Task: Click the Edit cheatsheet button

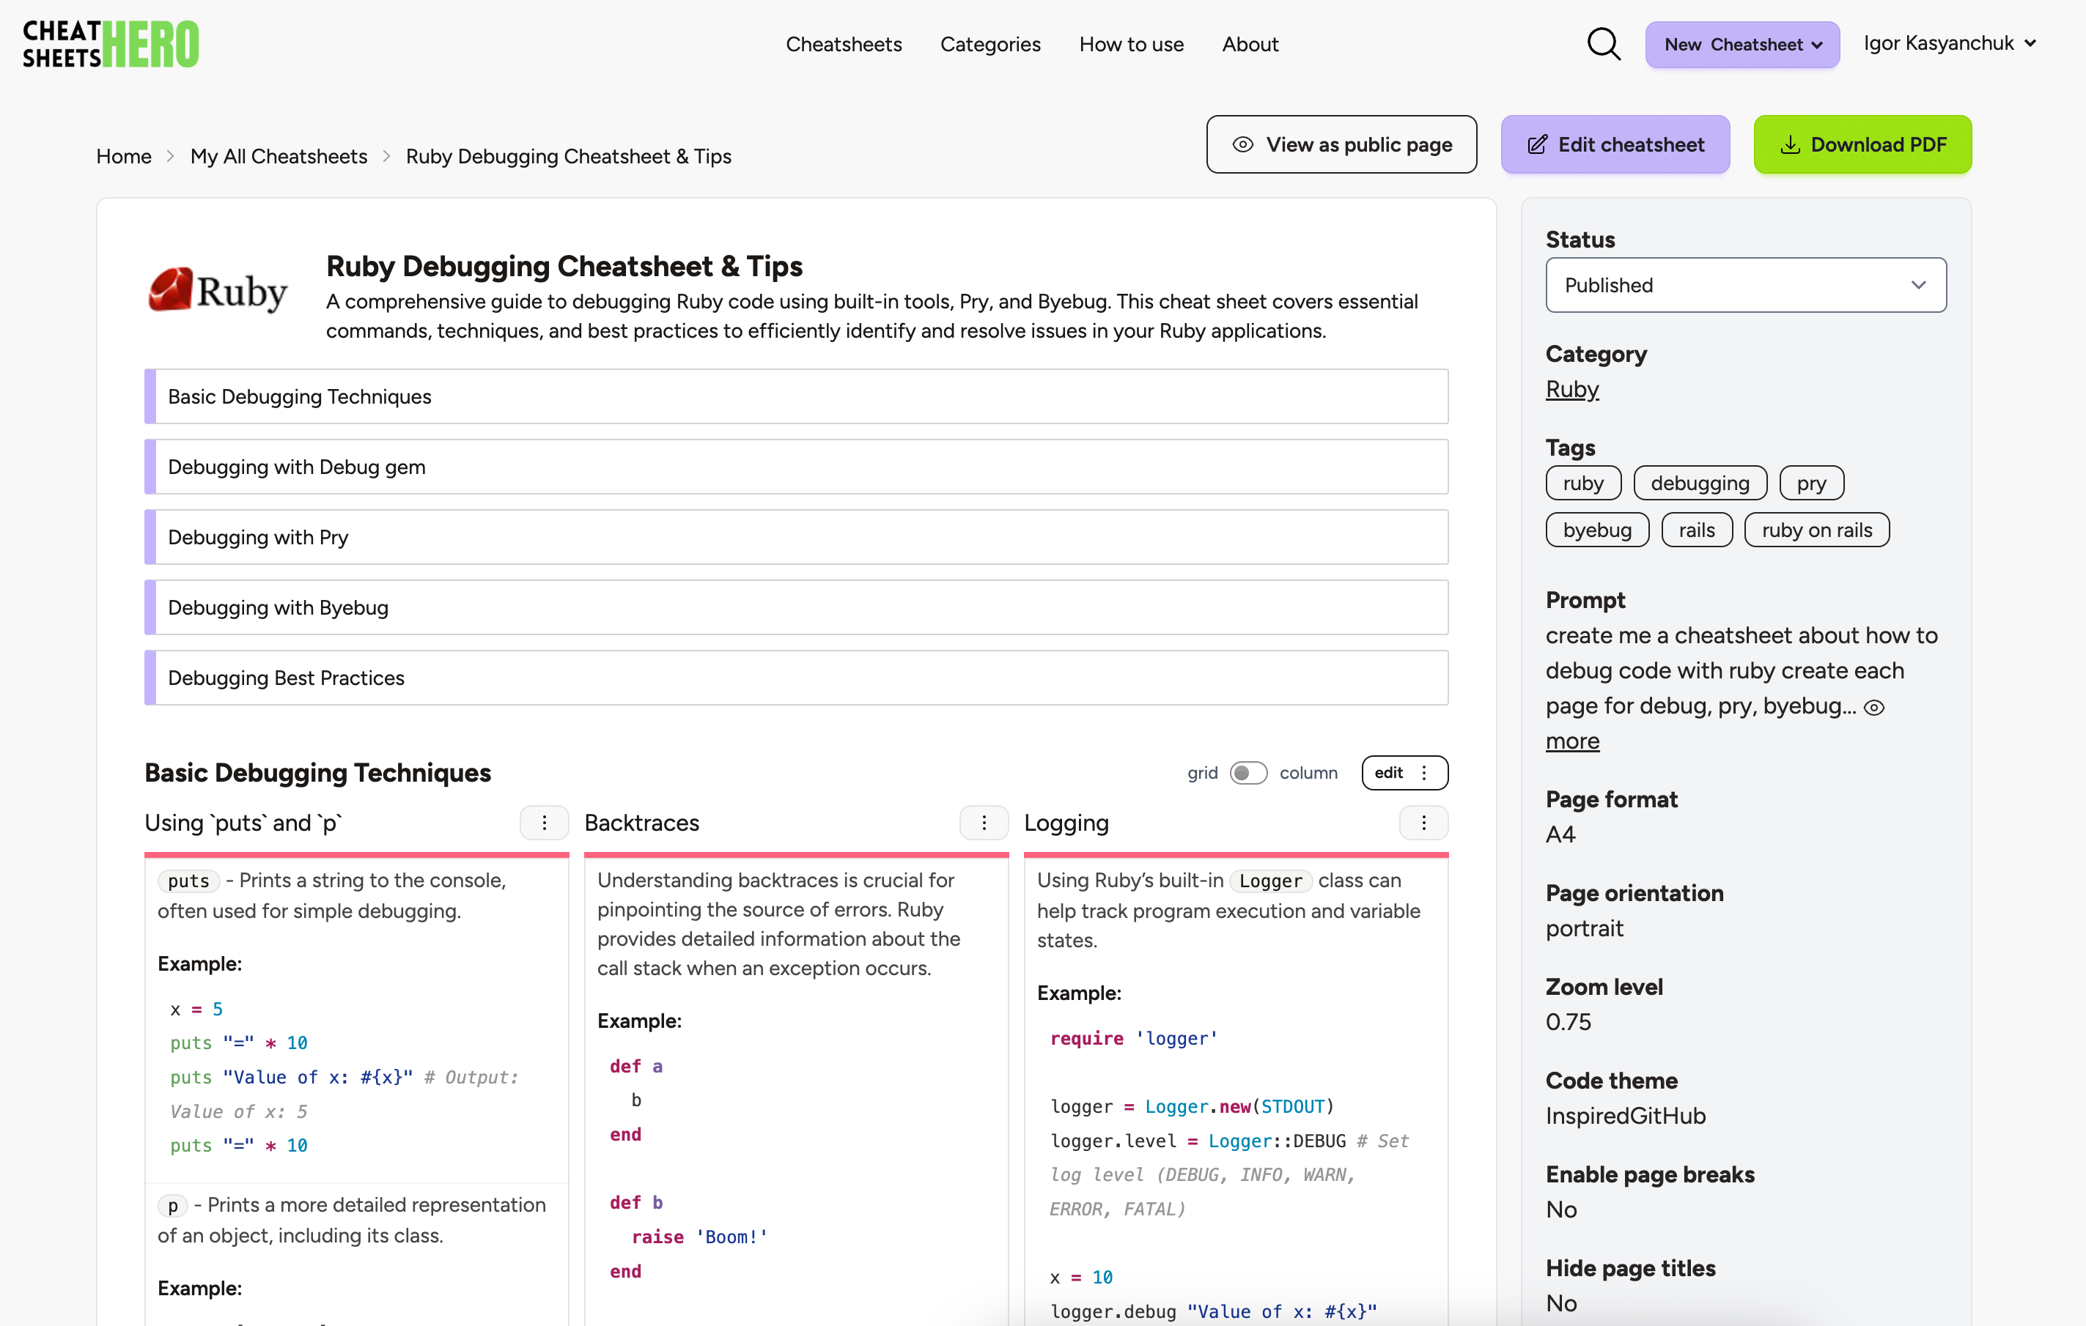Action: point(1615,144)
